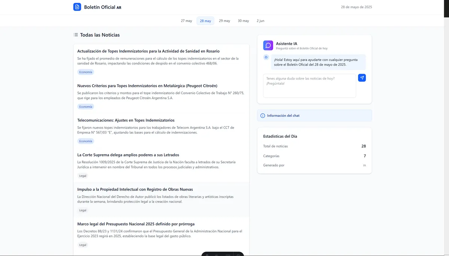Click the Economía tag under the Sanidad Rosario article
The width and height of the screenshot is (449, 256).
[x=86, y=72]
